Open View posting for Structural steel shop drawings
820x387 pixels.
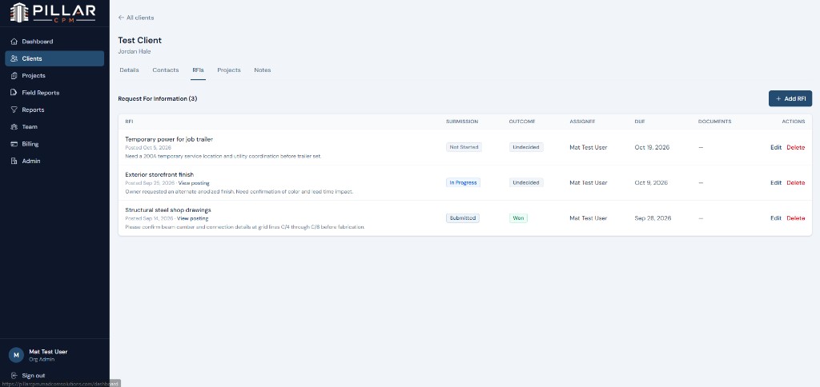pos(192,218)
